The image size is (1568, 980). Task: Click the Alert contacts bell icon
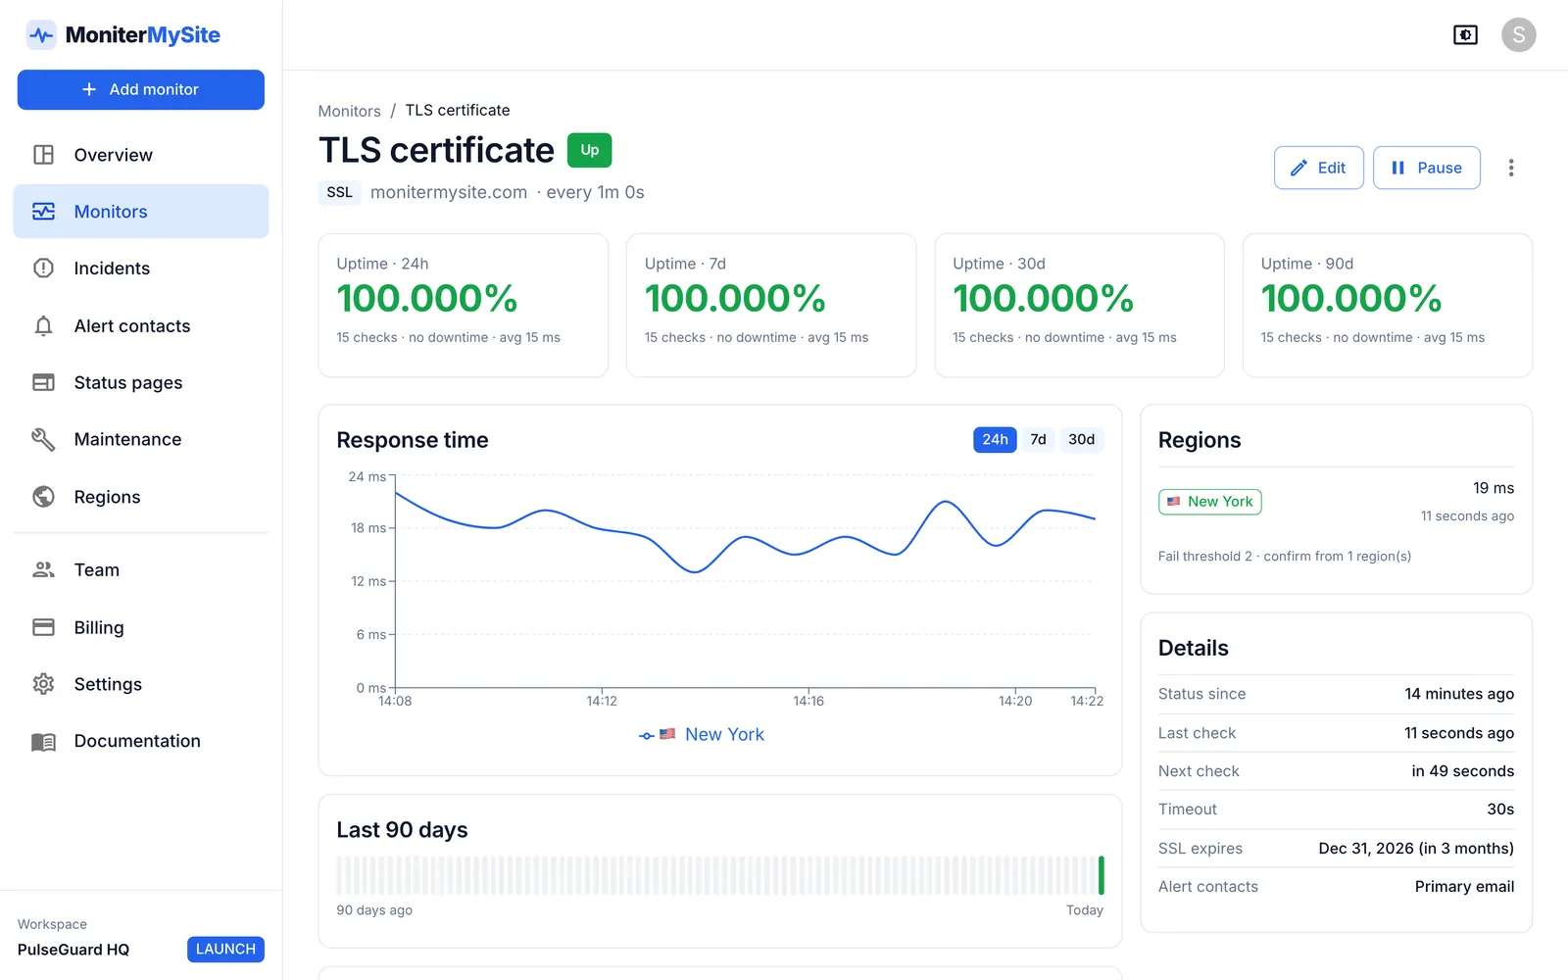(x=43, y=326)
